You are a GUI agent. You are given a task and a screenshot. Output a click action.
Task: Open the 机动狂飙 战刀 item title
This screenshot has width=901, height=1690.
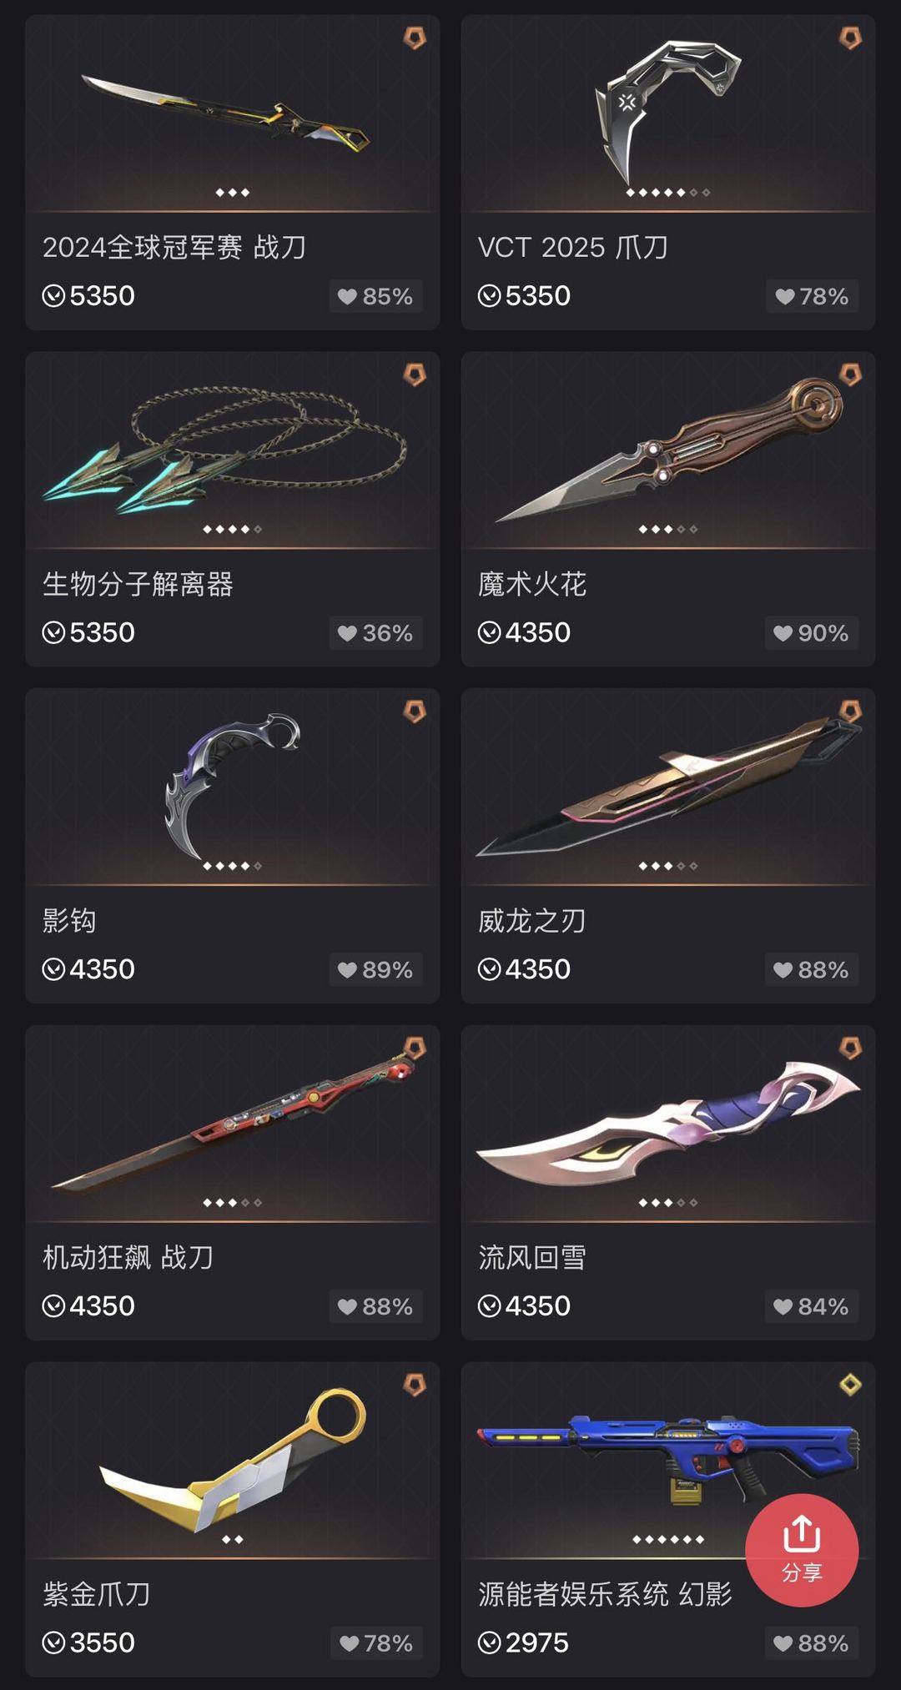coord(128,1257)
